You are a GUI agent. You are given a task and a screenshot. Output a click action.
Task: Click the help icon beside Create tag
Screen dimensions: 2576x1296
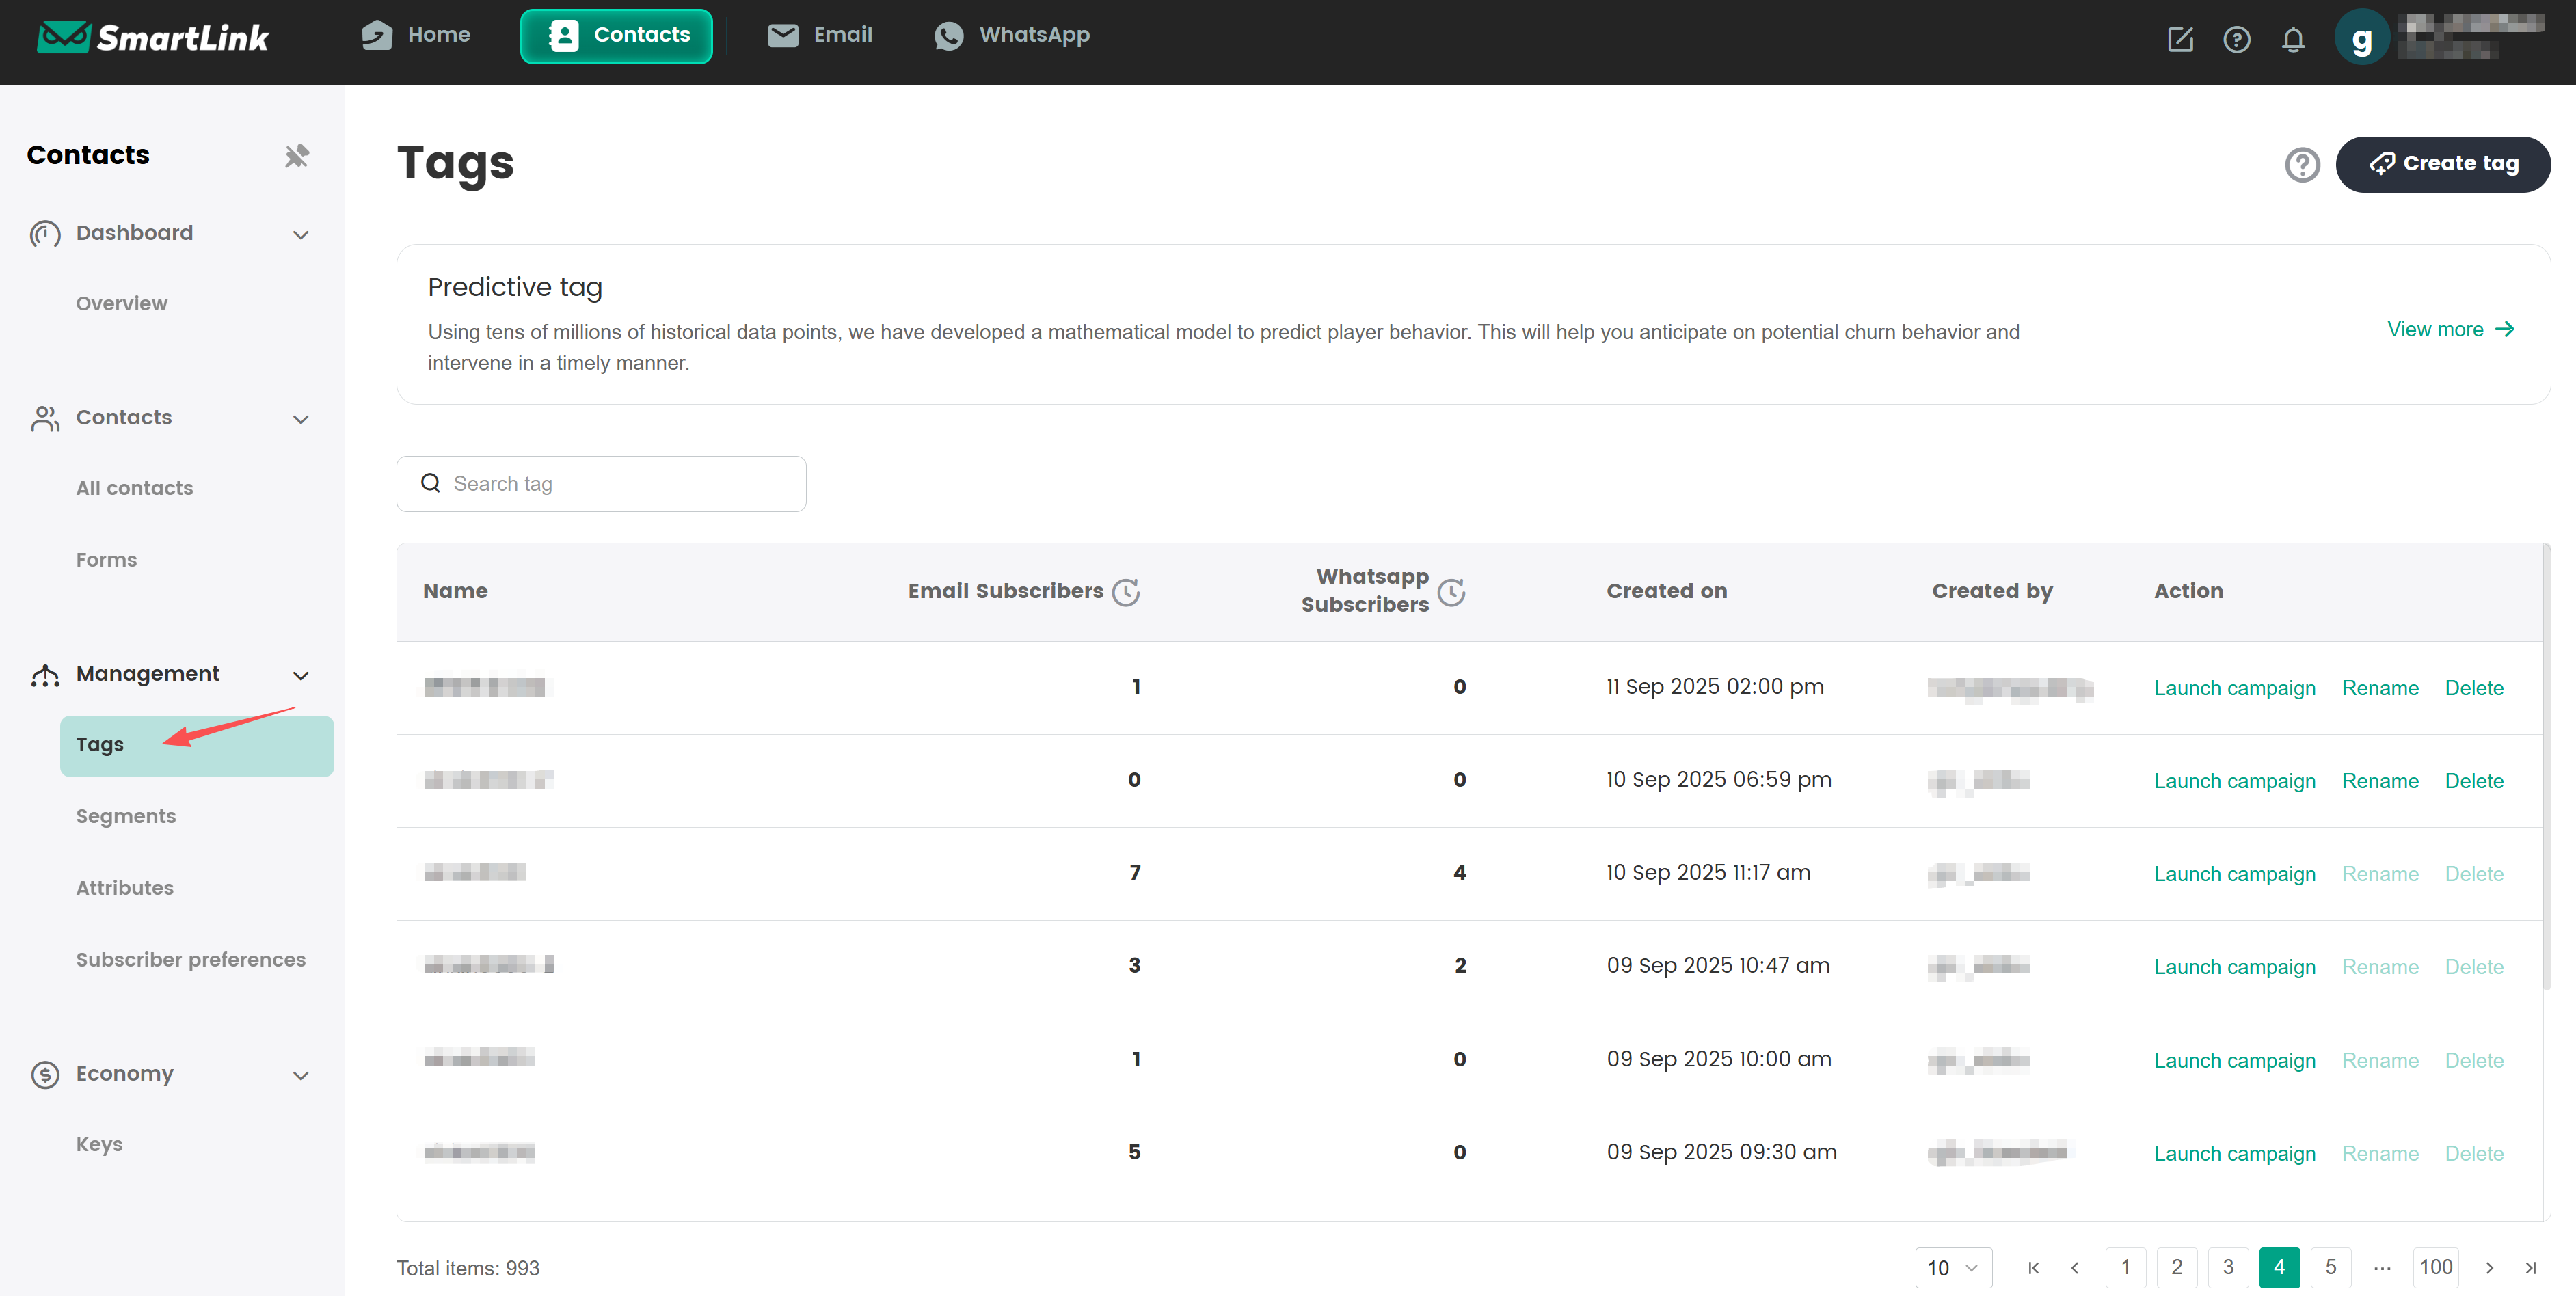2301,164
